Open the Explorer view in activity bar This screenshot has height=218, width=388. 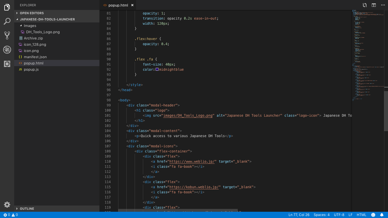7,7
